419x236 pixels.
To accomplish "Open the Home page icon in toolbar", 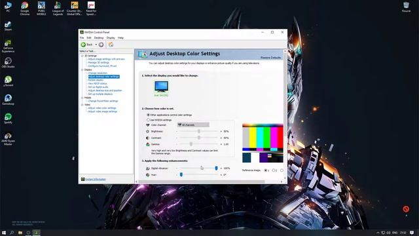I will tap(111, 45).
